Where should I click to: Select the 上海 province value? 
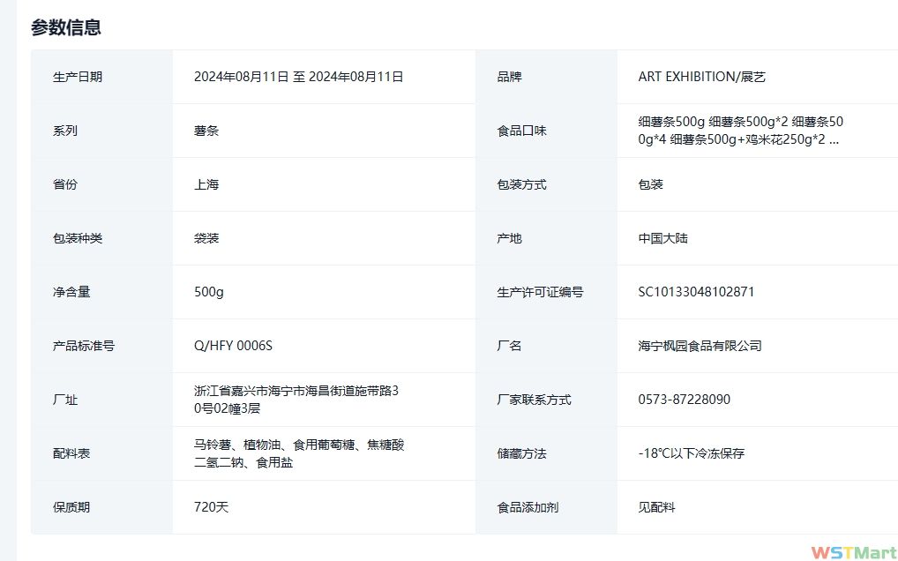coord(206,184)
